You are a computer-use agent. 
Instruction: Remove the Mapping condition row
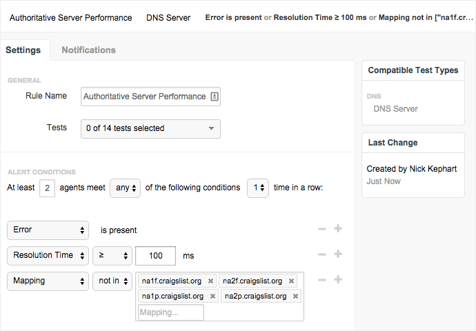322,280
